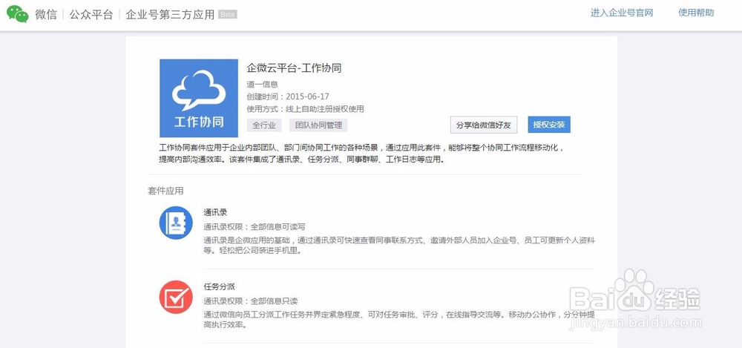Click the Beta badge
Image resolution: width=742 pixels, height=348 pixels.
pos(228,15)
